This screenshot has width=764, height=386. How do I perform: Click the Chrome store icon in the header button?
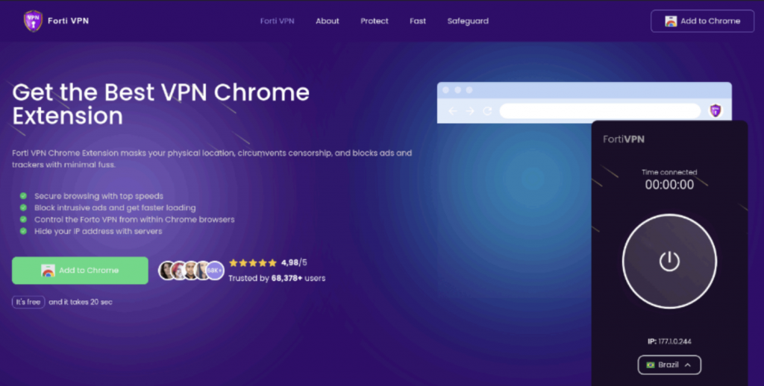coord(671,21)
